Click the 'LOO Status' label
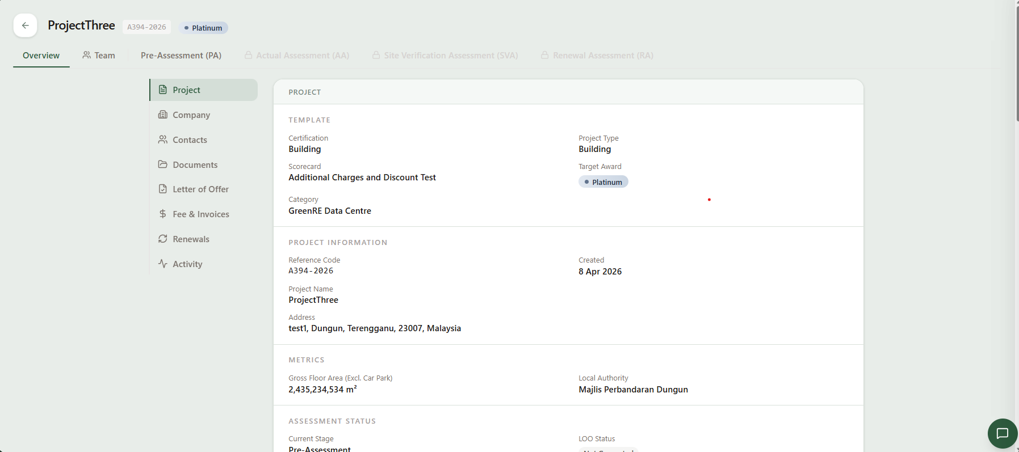 pos(597,439)
